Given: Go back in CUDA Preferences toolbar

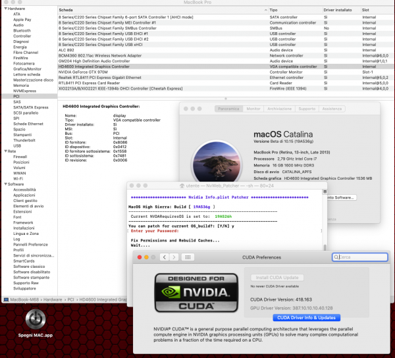Looking at the screenshot, I should (x=165, y=257).
